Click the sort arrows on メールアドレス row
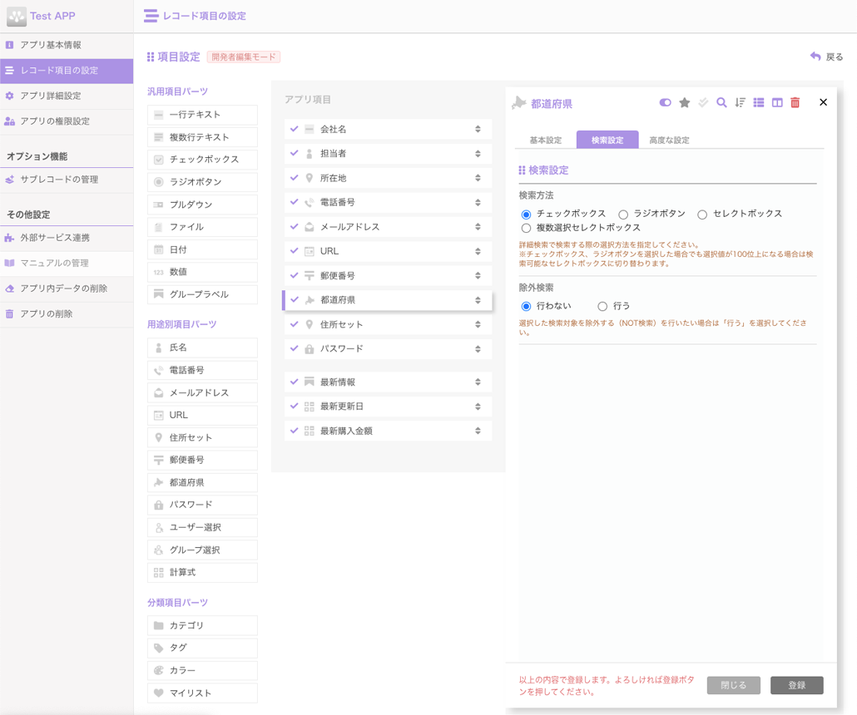The image size is (857, 715). tap(478, 227)
